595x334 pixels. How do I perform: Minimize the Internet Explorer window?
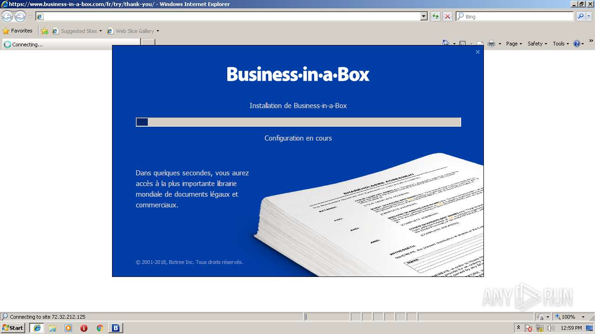(x=574, y=4)
